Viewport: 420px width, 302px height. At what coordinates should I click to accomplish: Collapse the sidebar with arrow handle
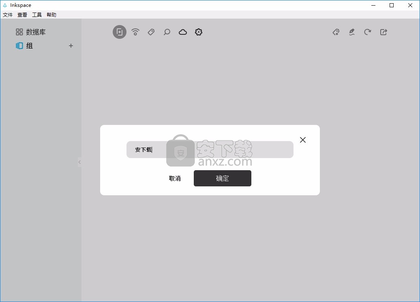pyautogui.click(x=79, y=162)
